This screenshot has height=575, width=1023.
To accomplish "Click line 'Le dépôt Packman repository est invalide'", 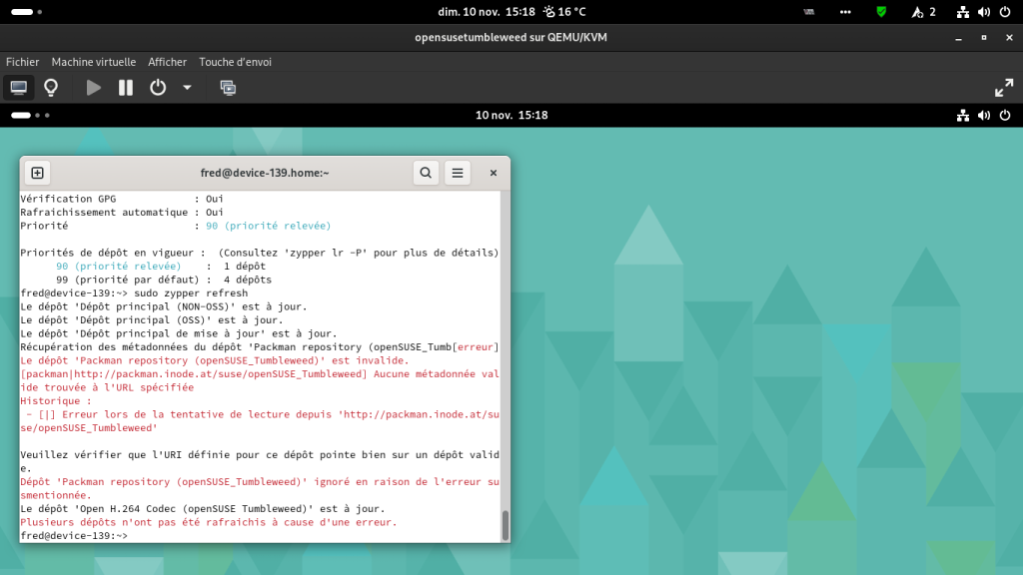I will [214, 360].
